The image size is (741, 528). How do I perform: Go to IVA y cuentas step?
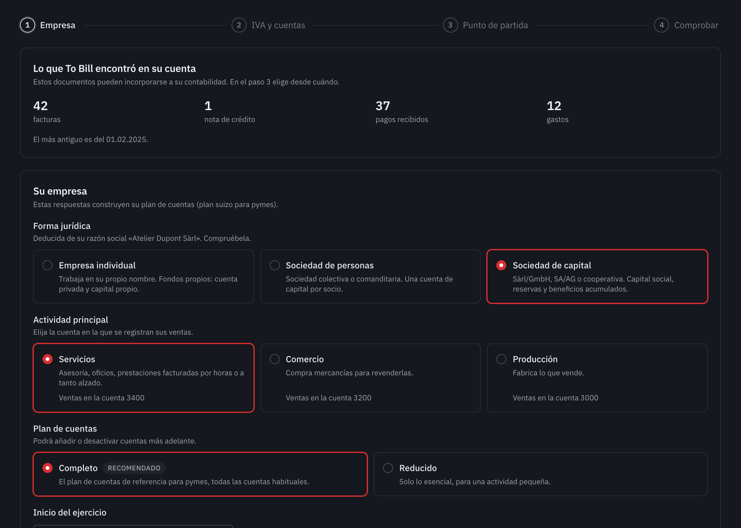(x=278, y=25)
